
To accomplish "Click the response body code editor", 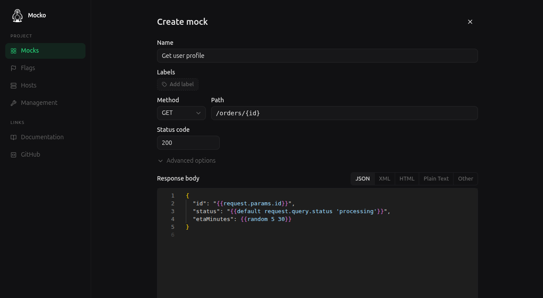I will coord(318,243).
